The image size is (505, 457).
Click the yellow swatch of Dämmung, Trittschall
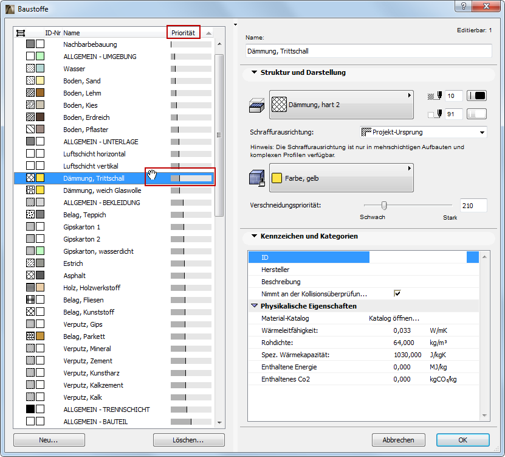(x=40, y=178)
